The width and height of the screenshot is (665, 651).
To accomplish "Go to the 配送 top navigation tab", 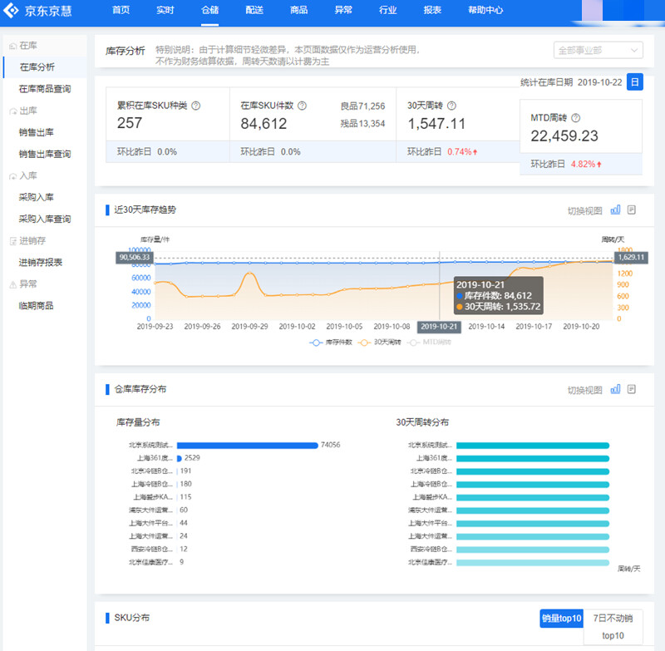I will [254, 11].
